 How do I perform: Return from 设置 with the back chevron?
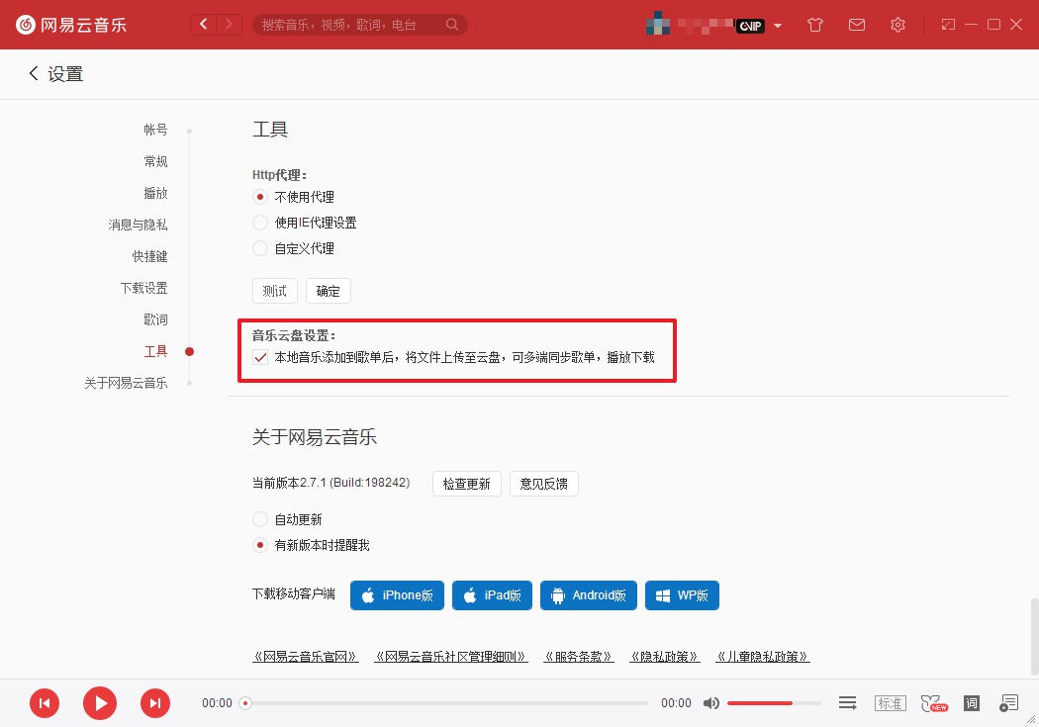tap(33, 73)
